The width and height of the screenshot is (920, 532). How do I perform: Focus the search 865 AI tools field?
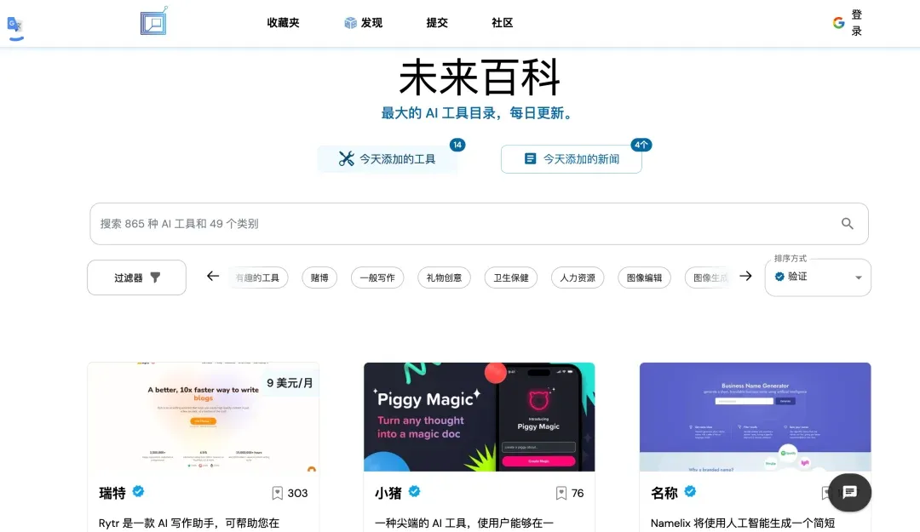pyautogui.click(x=479, y=224)
